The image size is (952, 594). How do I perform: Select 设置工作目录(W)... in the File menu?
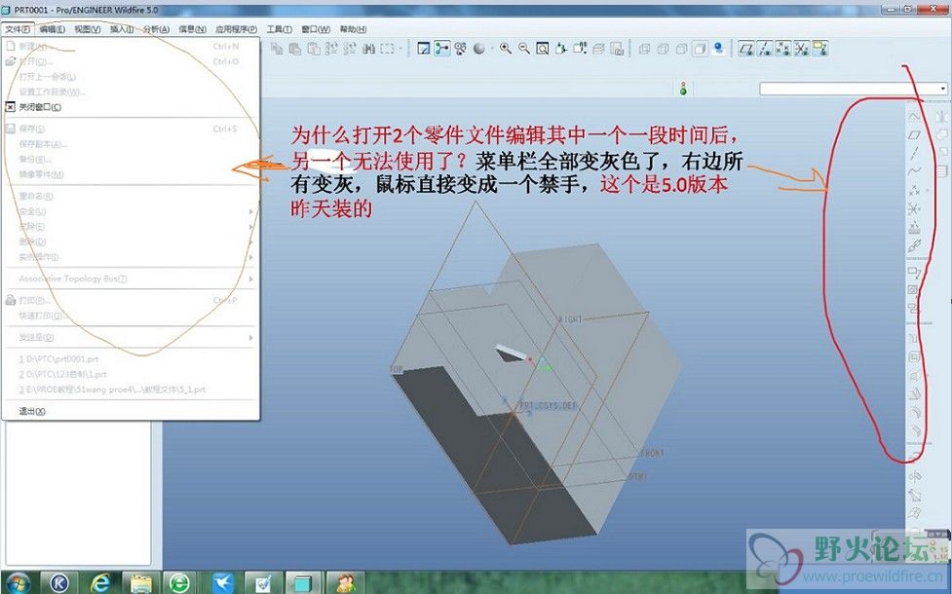(131, 93)
